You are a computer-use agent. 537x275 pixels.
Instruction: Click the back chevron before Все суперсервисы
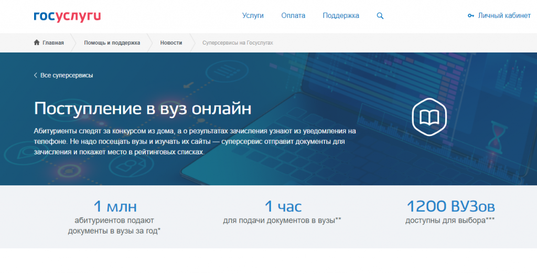pyautogui.click(x=36, y=76)
